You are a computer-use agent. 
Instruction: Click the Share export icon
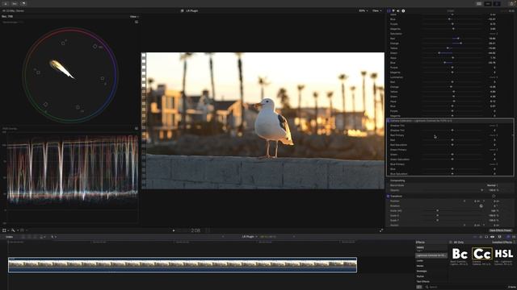point(512,3)
